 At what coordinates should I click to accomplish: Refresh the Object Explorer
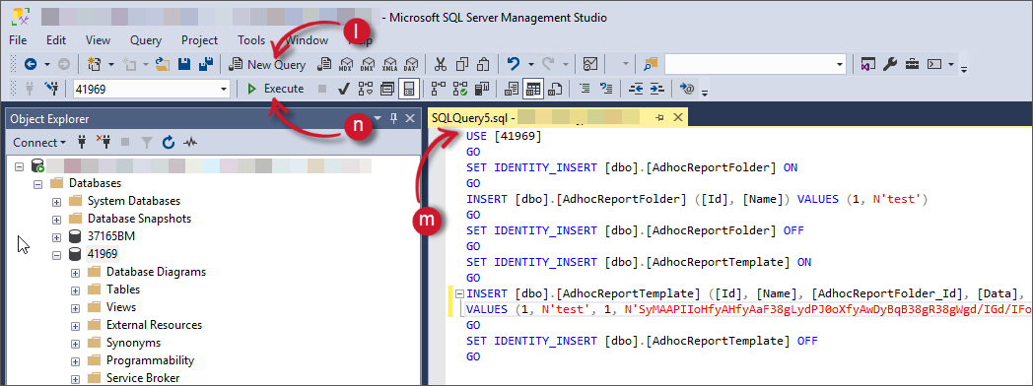point(168,142)
